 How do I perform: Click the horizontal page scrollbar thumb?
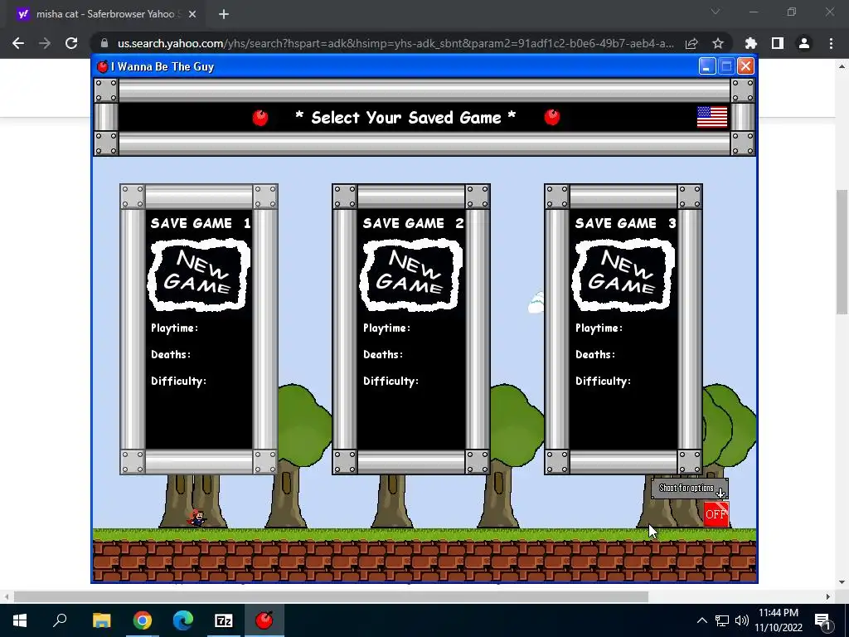click(331, 596)
